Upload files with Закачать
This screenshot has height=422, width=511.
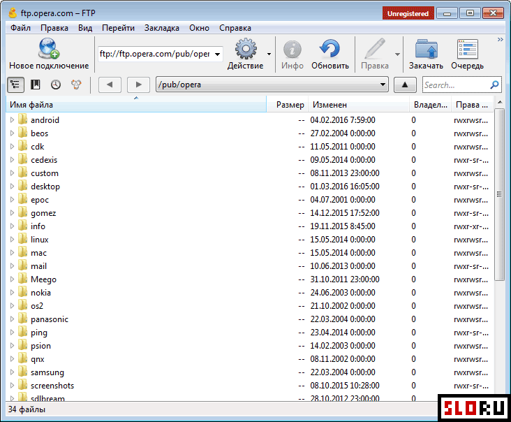(426, 54)
